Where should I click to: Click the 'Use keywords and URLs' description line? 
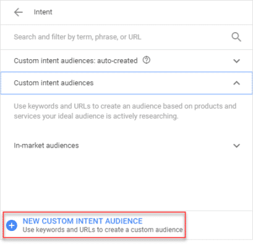pyautogui.click(x=125, y=106)
